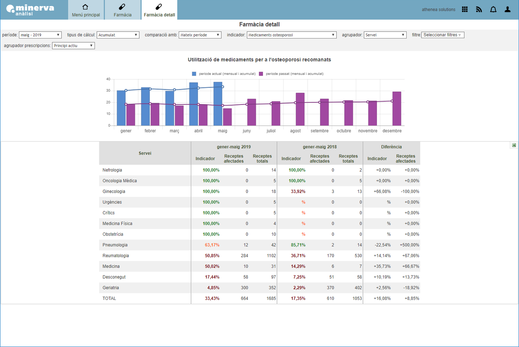The image size is (519, 347).
Task: Select the Farmàcia detall tab
Action: pyautogui.click(x=159, y=10)
